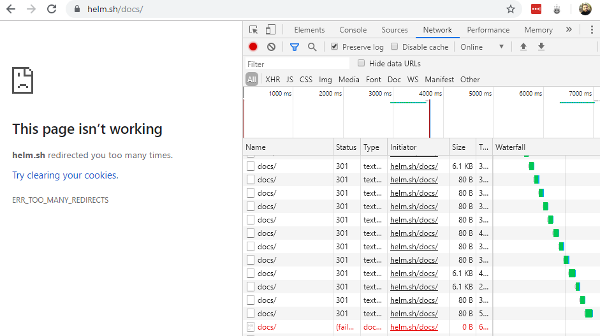600x336 pixels.
Task: Click the browser forward arrow
Action: coord(31,9)
